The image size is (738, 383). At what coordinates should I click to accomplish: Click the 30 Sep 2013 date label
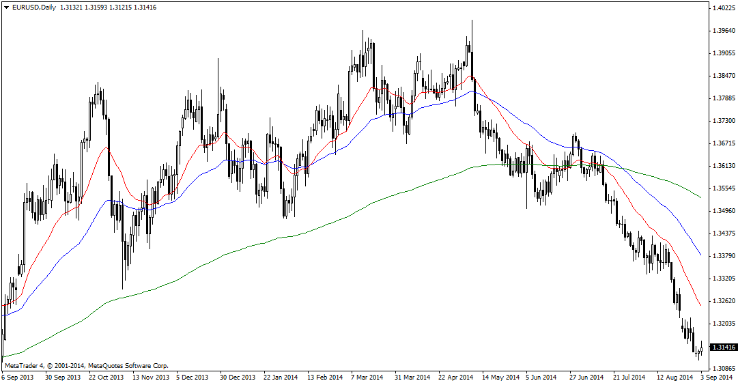[x=63, y=378]
